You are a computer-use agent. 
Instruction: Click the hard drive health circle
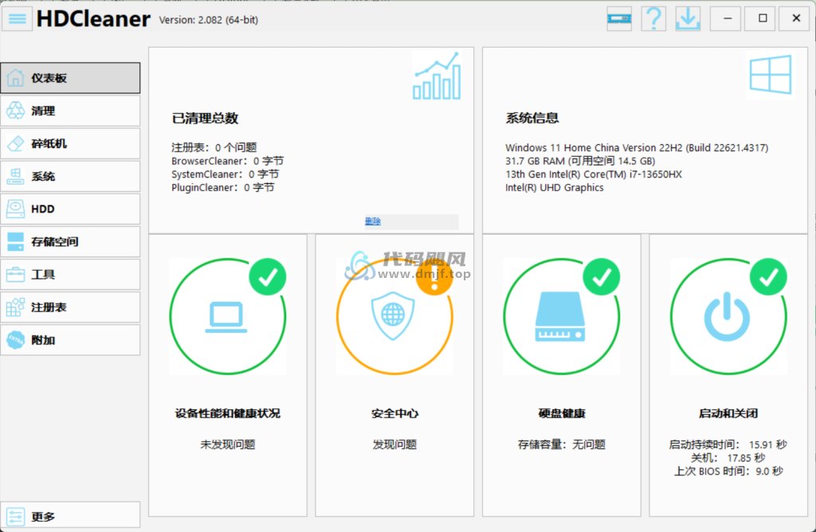click(562, 317)
